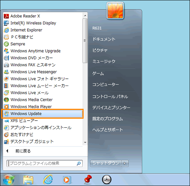The width and height of the screenshot is (190, 186).
Task: Click the Internet Explorer icon in the program list
Action: pos(6,30)
